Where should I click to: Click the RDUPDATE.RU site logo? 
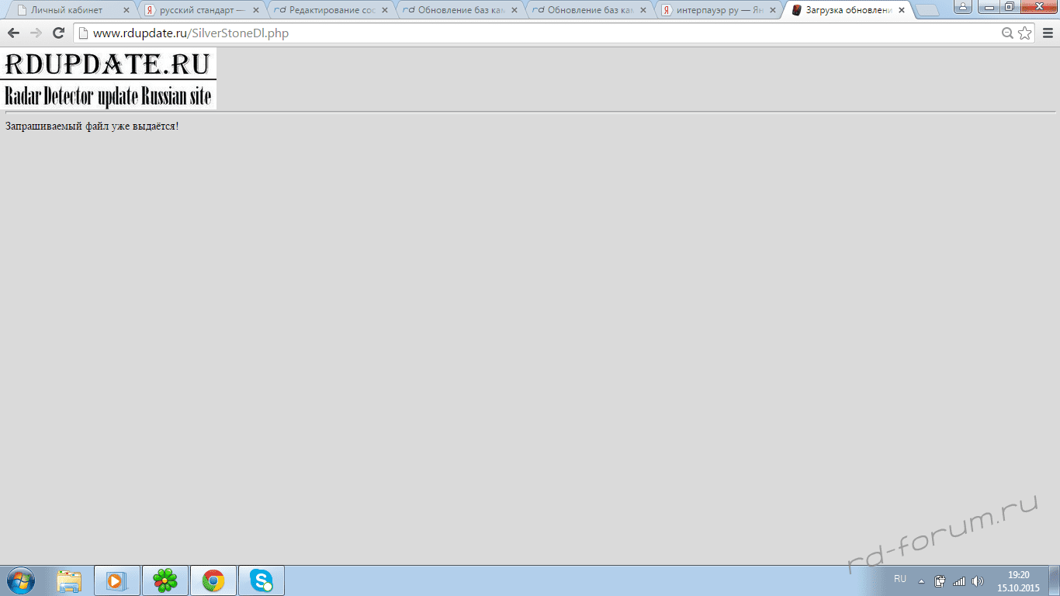coord(108,78)
